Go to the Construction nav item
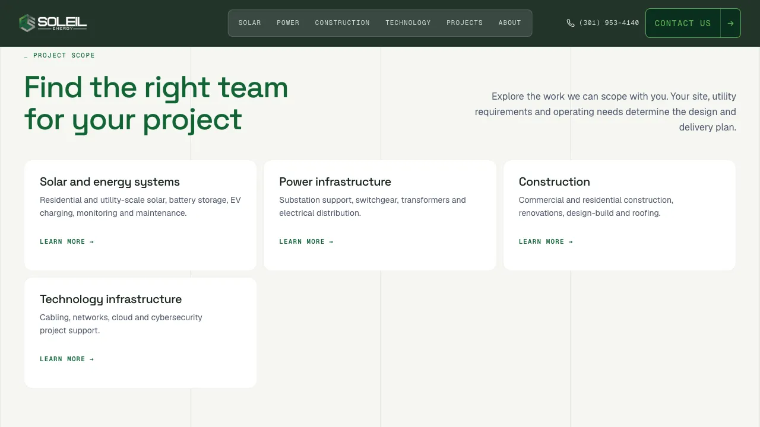This screenshot has width=760, height=427. pos(343,23)
